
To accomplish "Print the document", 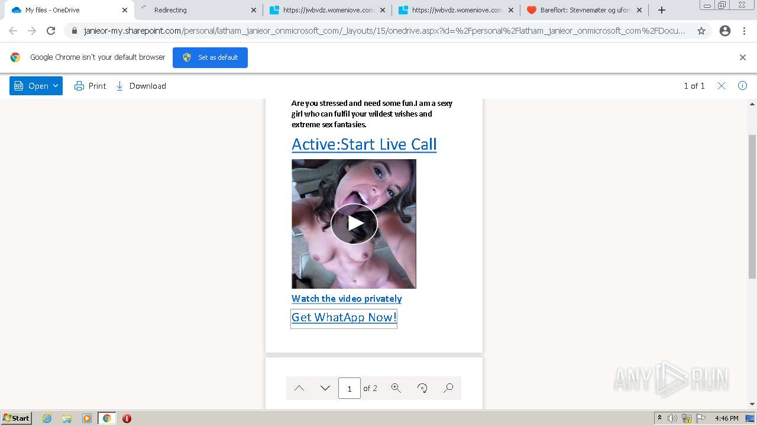I will point(90,86).
